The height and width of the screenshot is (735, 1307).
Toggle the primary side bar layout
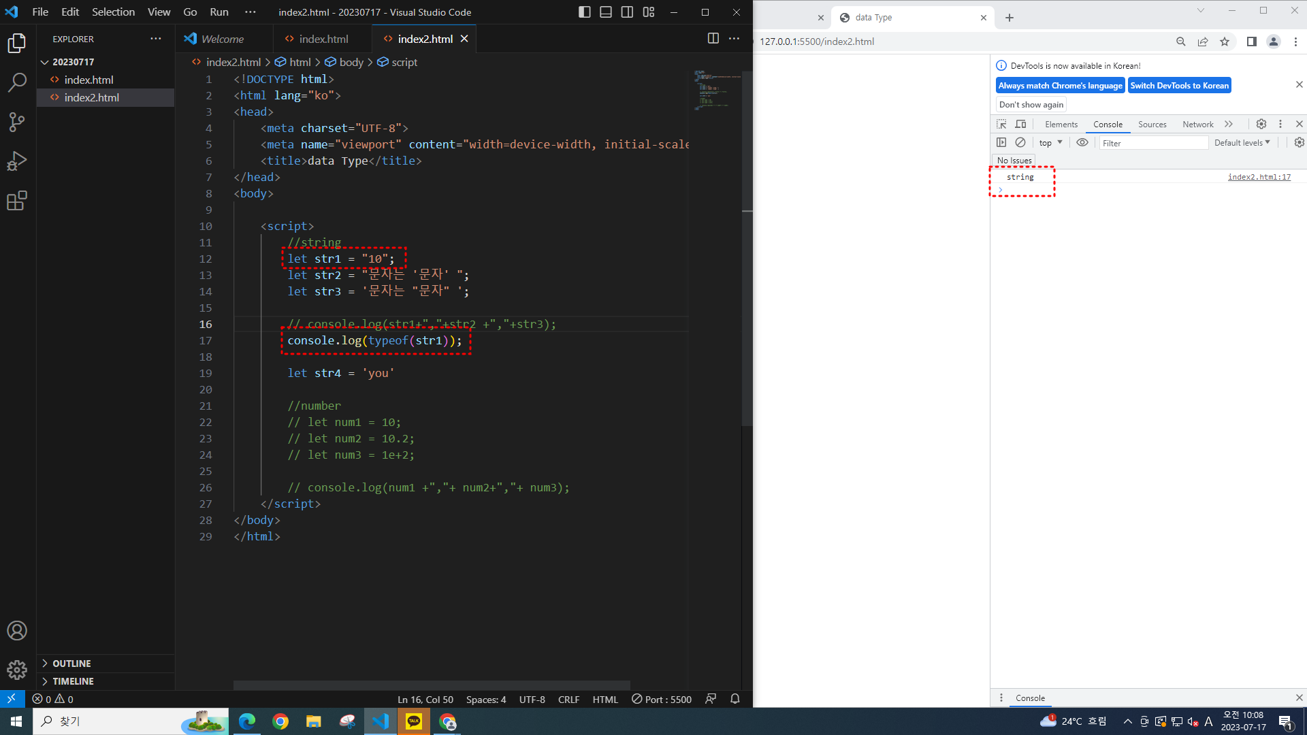[584, 12]
